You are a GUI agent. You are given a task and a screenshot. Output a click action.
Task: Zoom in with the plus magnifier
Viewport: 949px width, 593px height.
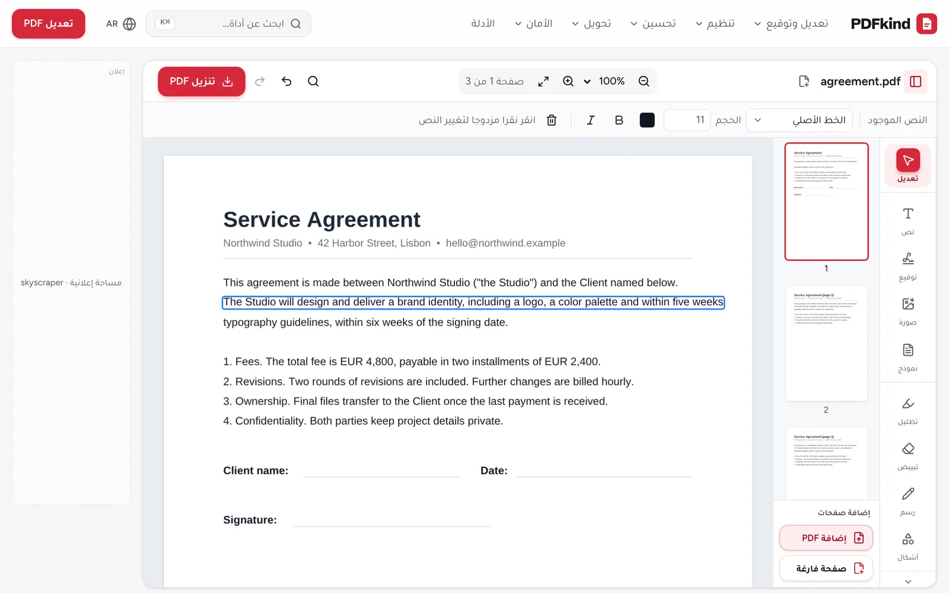click(568, 81)
